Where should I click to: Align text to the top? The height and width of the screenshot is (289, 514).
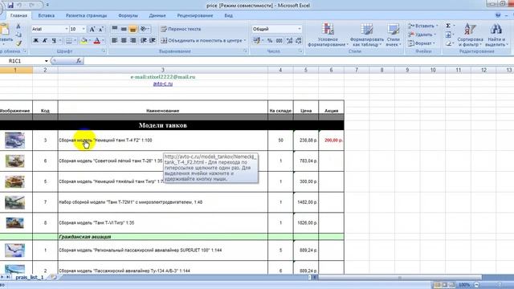[x=114, y=29]
